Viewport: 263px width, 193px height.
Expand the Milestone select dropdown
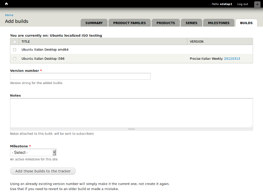click(33, 153)
